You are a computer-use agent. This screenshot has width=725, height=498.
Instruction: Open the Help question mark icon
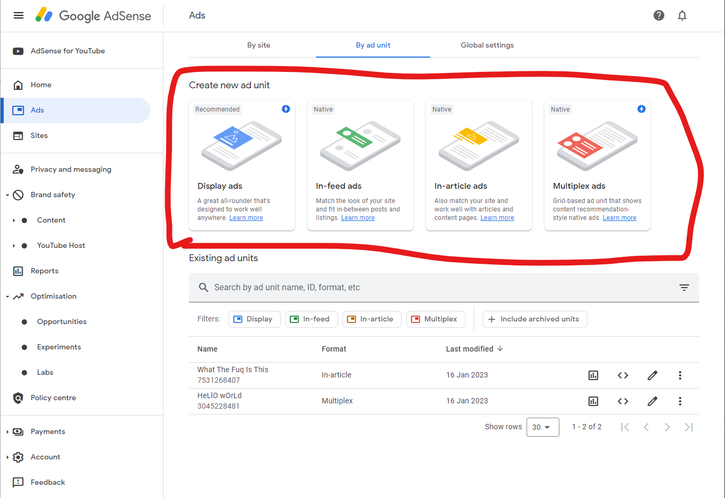coord(659,15)
